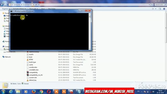Select the compatibility ZIP archive icon

click(x=28, y=72)
